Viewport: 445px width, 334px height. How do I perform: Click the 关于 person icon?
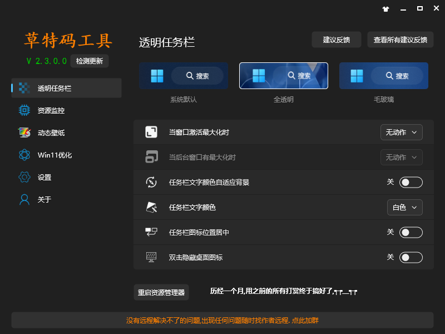pyautogui.click(x=24, y=199)
